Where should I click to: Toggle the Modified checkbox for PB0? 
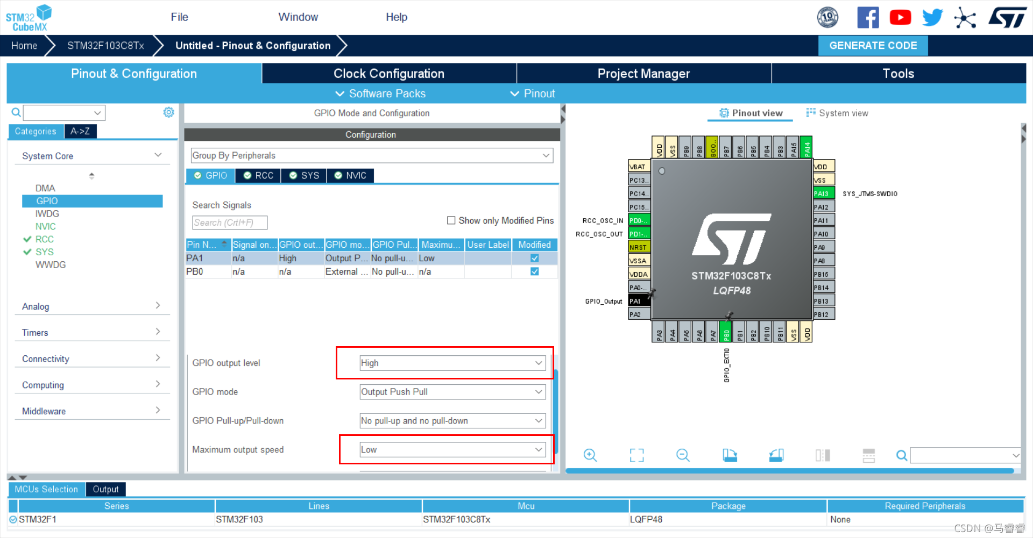click(535, 271)
